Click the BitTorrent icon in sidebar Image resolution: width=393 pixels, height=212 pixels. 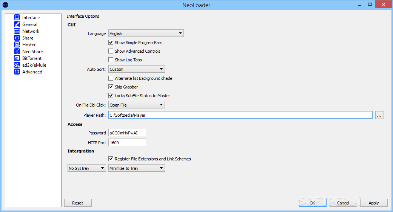click(17, 58)
